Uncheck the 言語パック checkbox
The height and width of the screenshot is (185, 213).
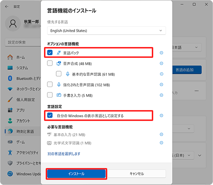tap(50, 52)
